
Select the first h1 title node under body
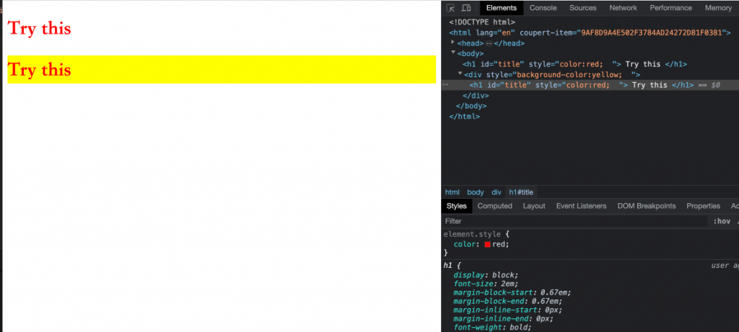click(x=574, y=64)
